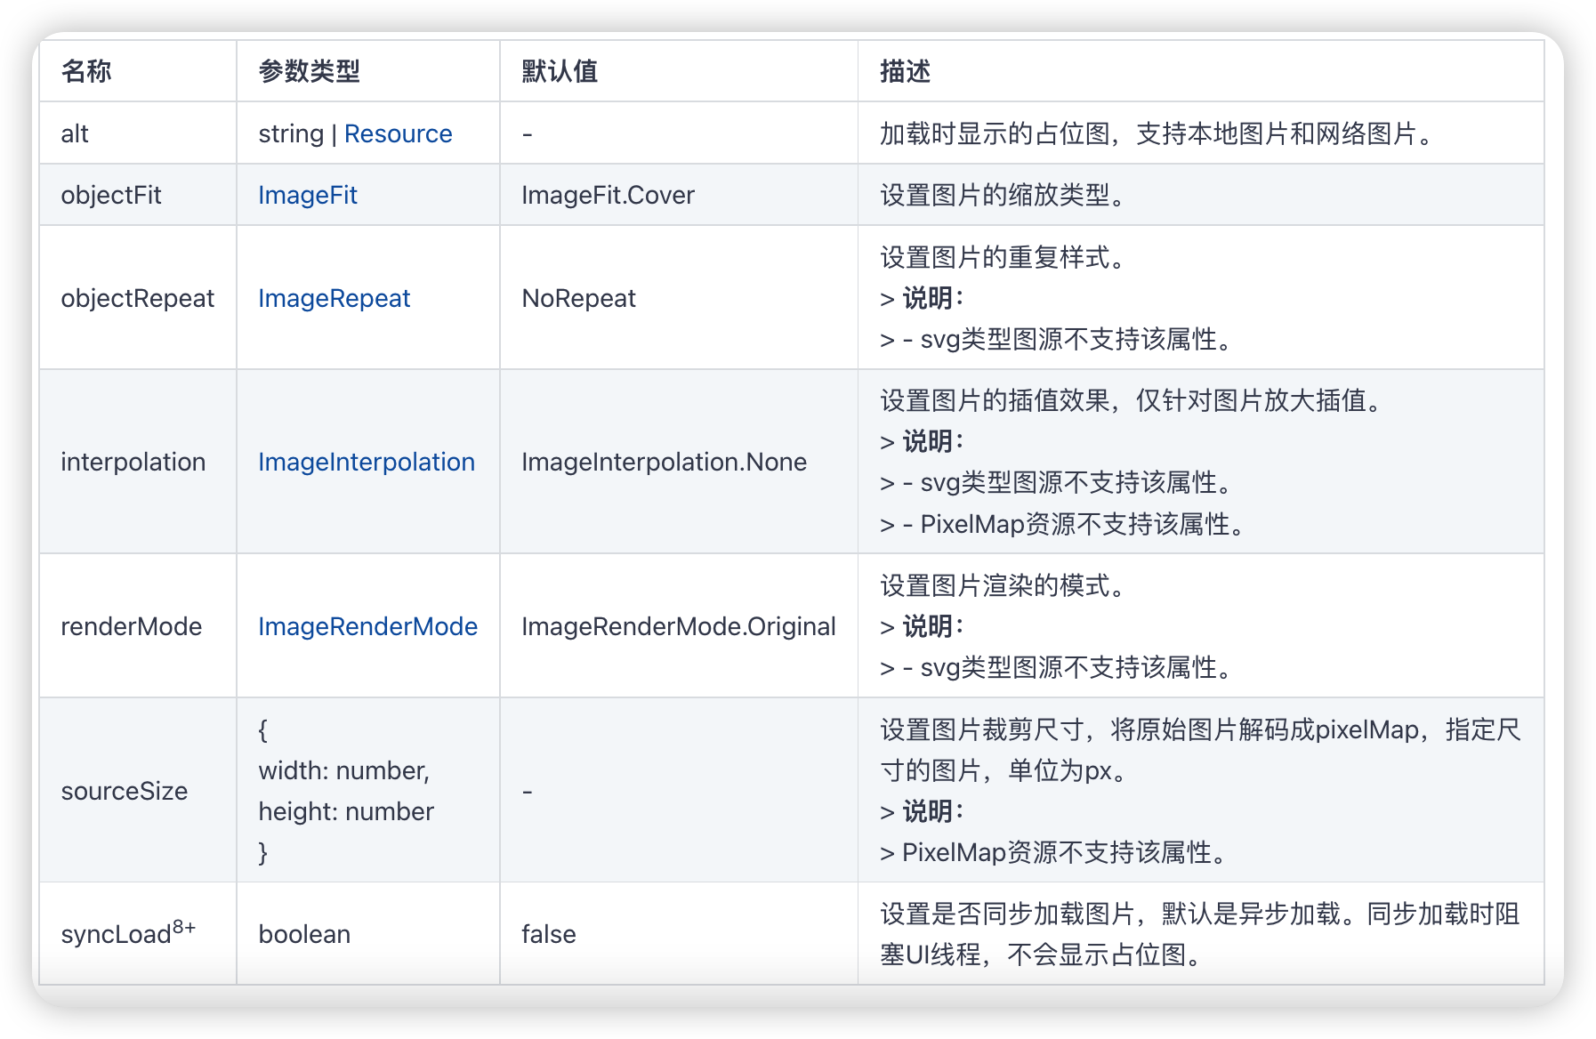The image size is (1596, 1039).
Task: Click the objectRepeat name cell
Action: [138, 298]
